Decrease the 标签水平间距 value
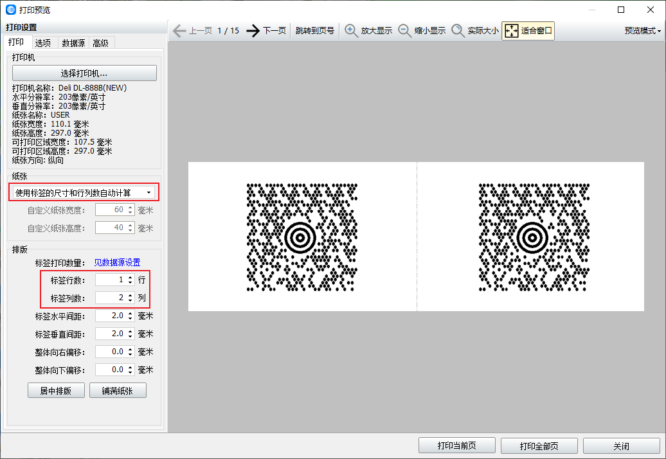 tap(130, 318)
